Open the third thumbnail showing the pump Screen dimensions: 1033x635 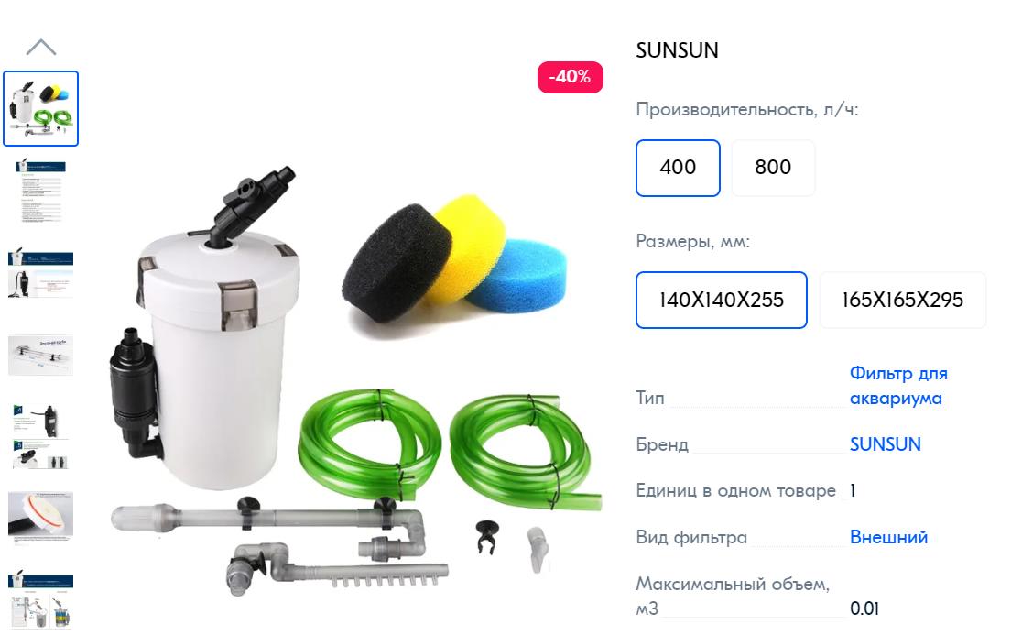click(x=41, y=274)
